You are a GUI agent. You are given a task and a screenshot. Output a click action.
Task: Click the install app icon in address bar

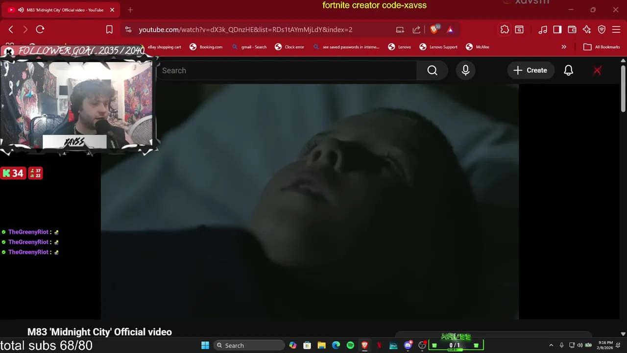[x=400, y=29]
